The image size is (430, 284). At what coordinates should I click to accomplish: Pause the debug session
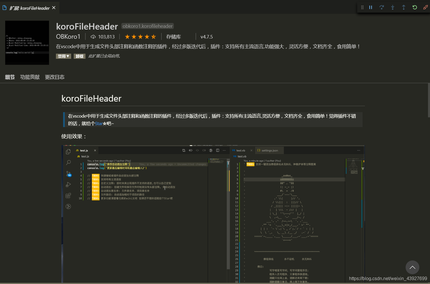(x=370, y=7)
